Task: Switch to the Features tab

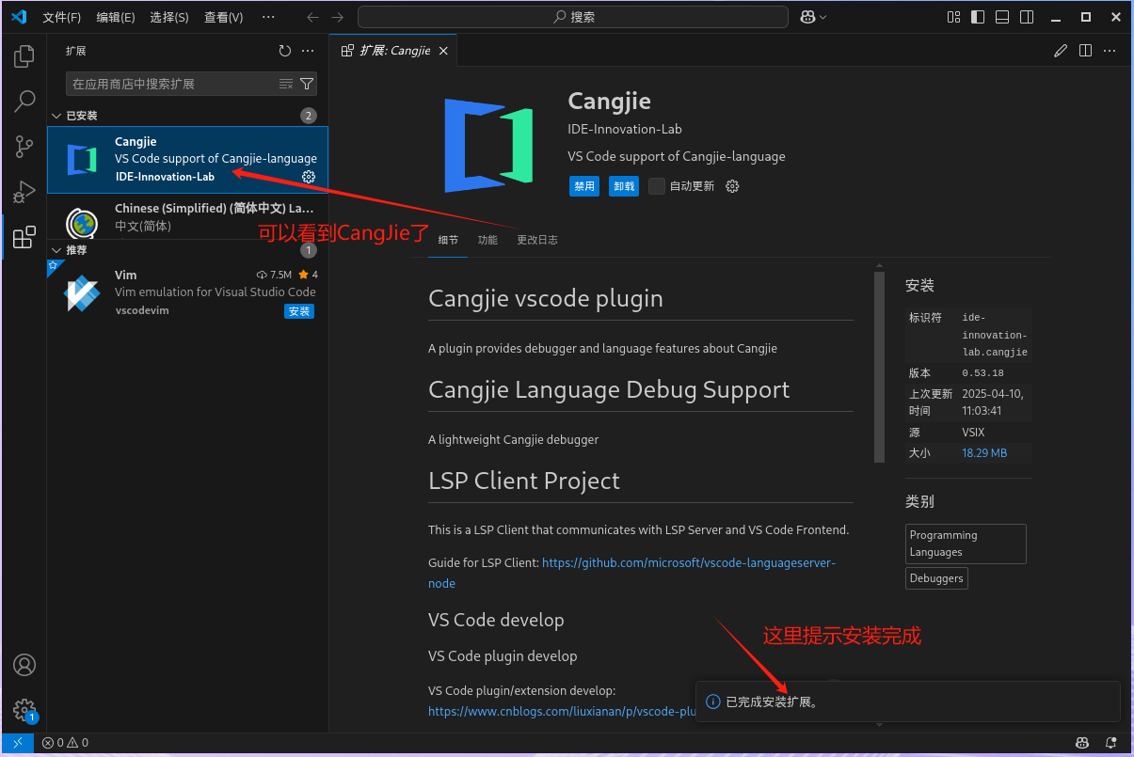Action: (x=487, y=240)
